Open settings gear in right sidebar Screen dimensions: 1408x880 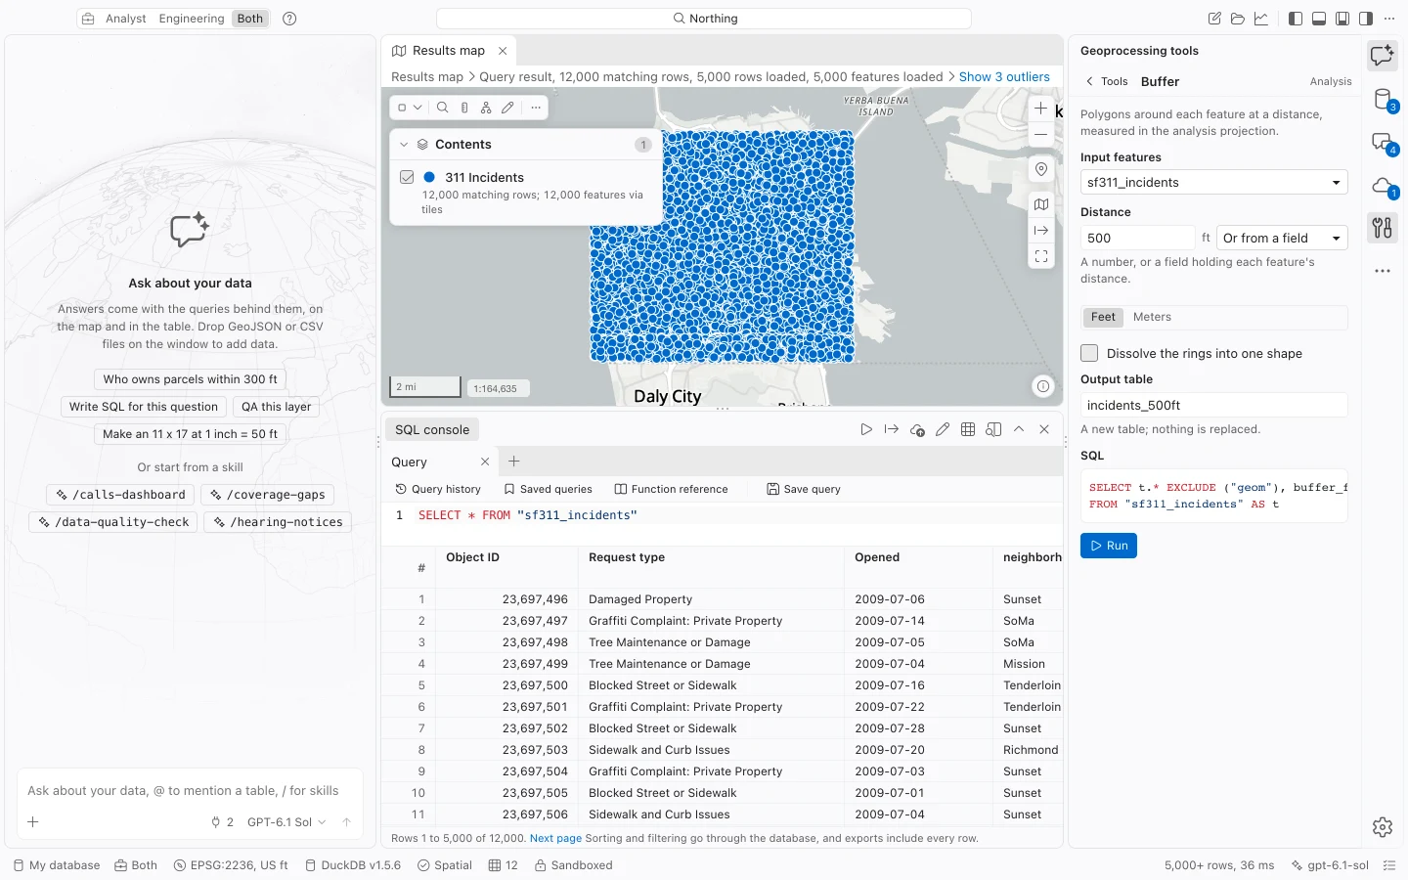tap(1382, 827)
